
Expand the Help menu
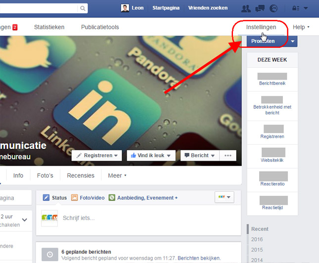(301, 27)
